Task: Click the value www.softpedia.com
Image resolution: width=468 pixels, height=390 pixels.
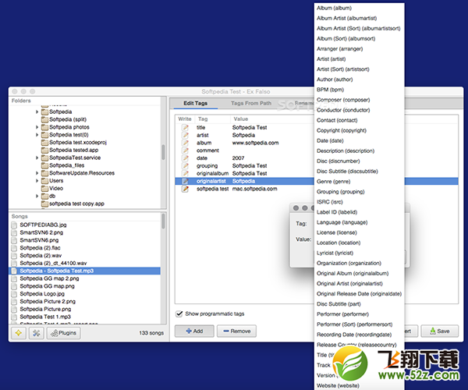Action: point(256,143)
